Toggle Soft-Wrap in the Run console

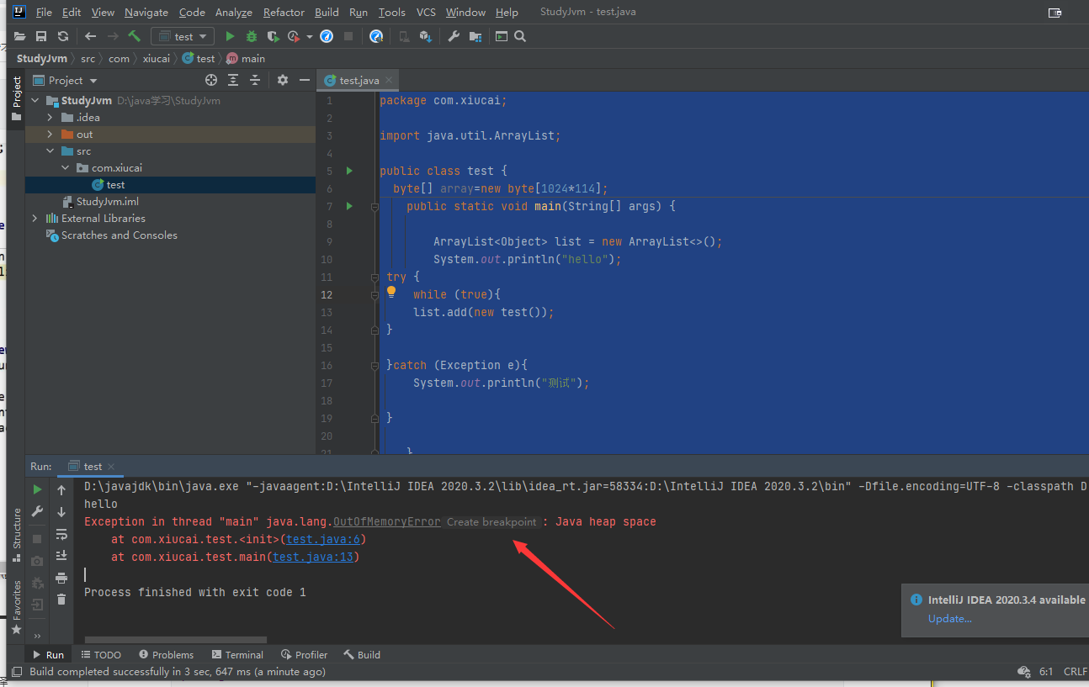[x=61, y=534]
